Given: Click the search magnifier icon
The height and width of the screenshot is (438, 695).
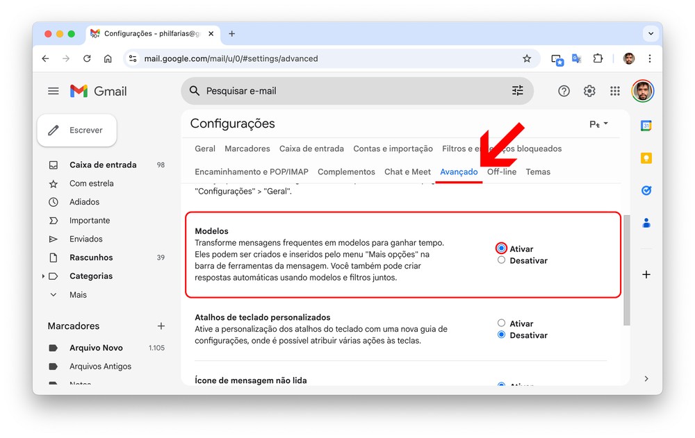Looking at the screenshot, I should 194,91.
